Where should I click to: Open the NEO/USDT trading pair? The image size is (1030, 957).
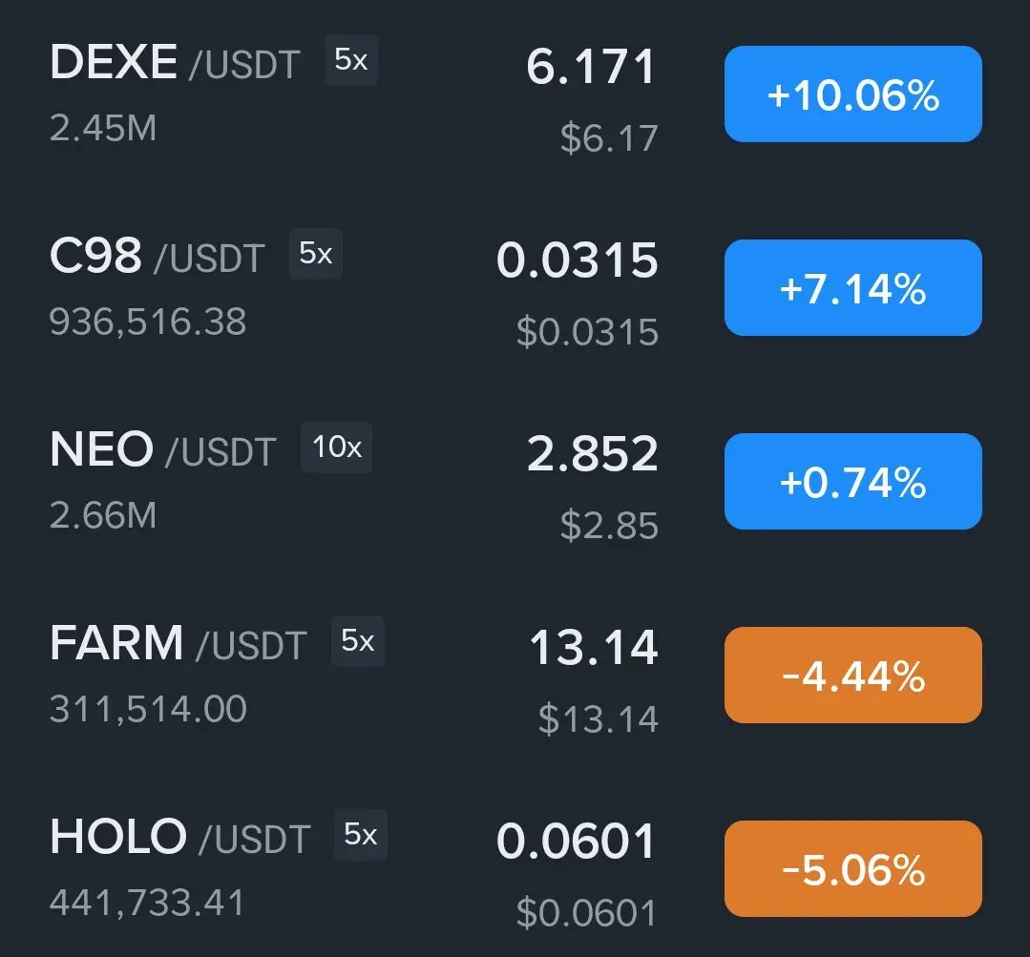pyautogui.click(x=162, y=450)
